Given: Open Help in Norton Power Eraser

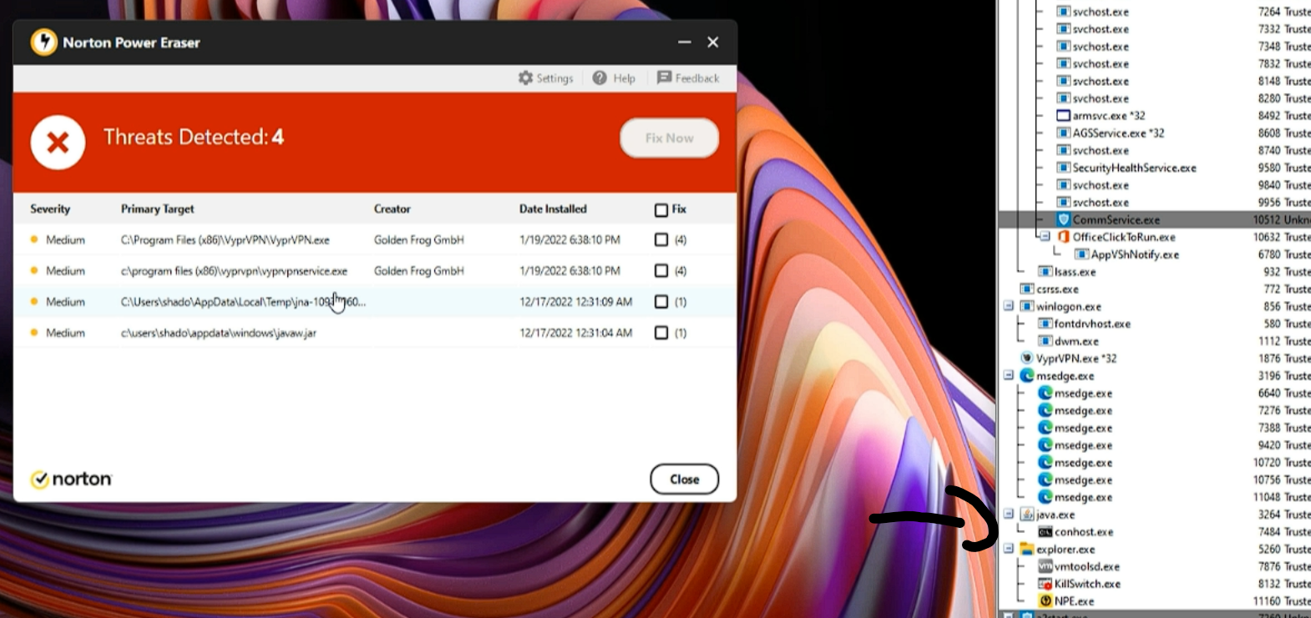Looking at the screenshot, I should click(x=614, y=78).
